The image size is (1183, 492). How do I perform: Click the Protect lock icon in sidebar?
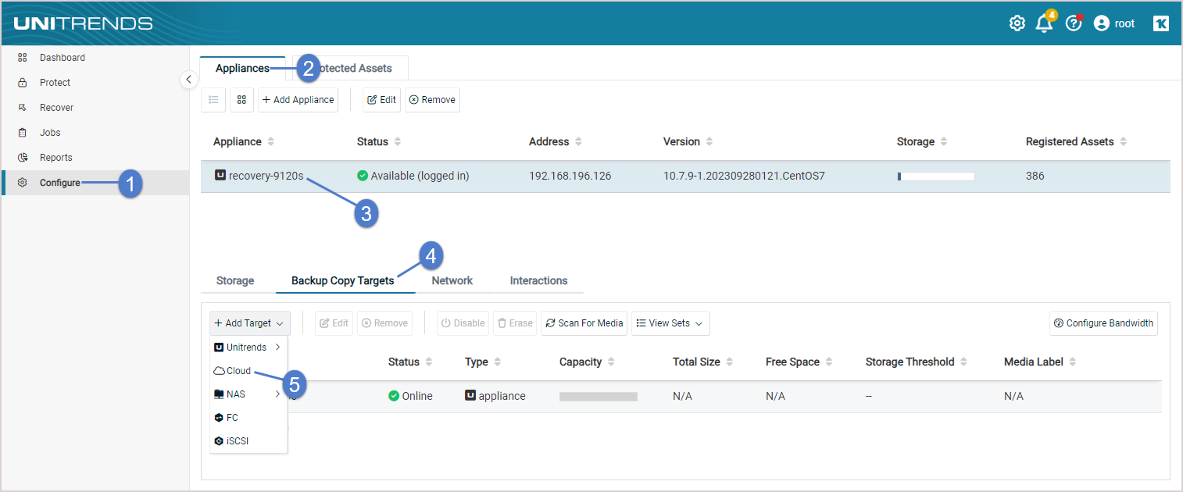click(23, 83)
